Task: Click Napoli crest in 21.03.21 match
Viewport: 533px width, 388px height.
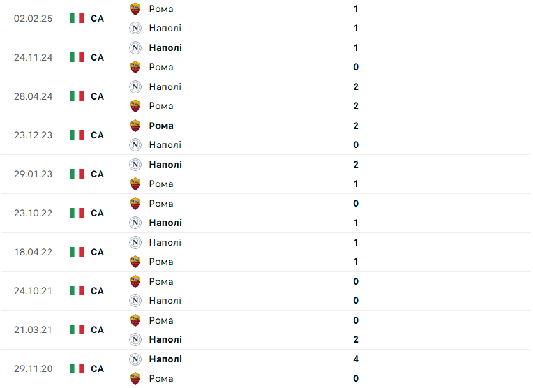Action: [135, 339]
